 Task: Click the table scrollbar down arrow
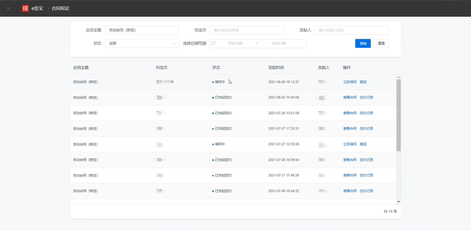coord(399,202)
